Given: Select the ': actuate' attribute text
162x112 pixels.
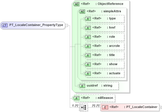Looking at the screenshot, I should (114, 73).
